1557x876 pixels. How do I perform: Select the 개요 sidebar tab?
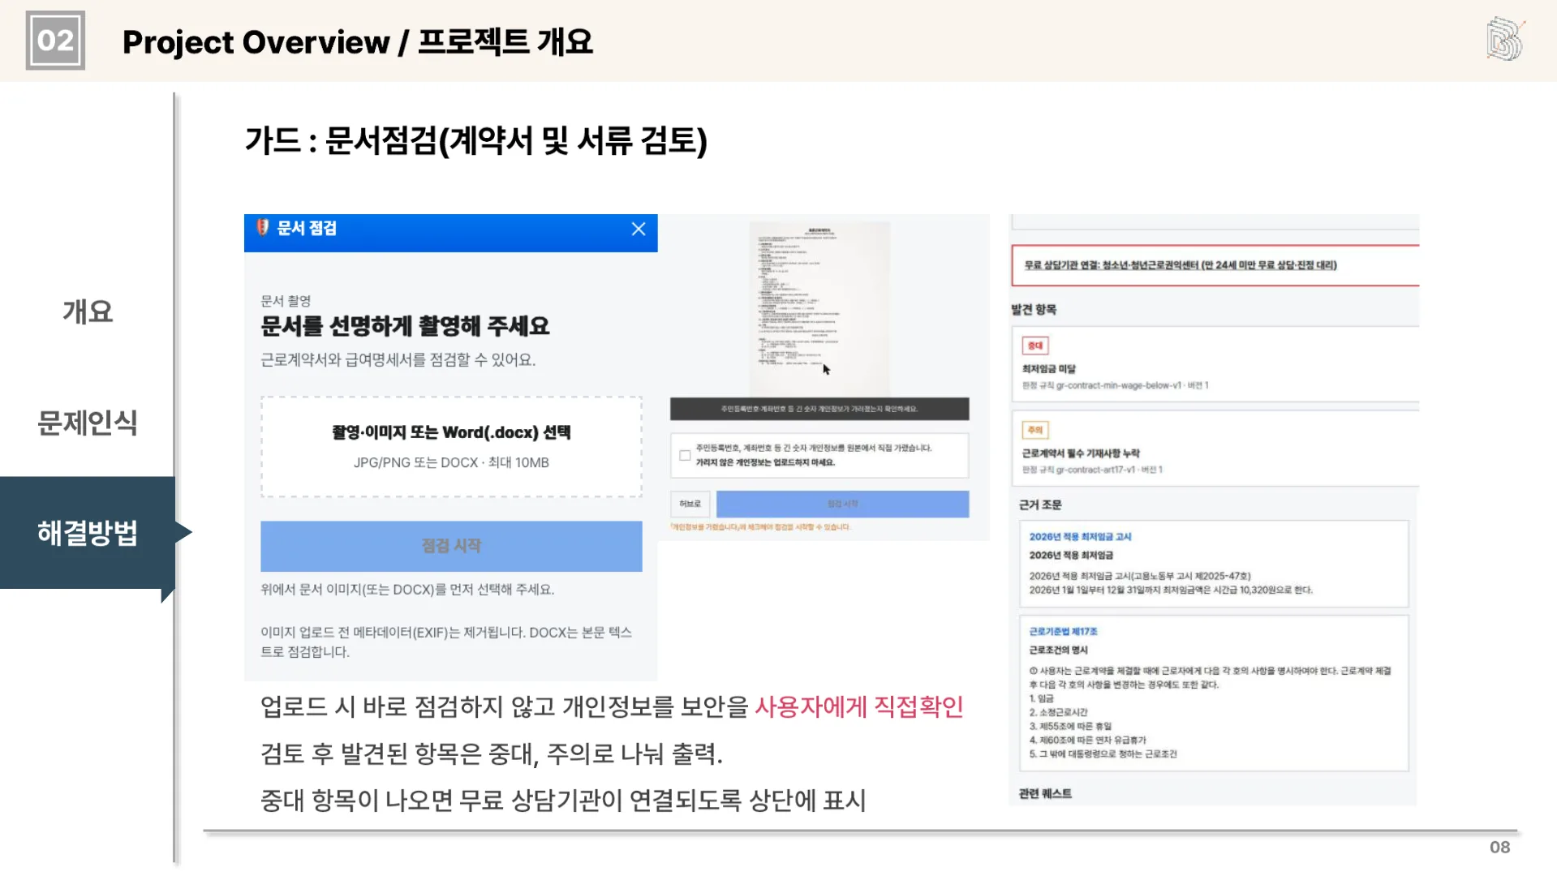click(x=88, y=311)
